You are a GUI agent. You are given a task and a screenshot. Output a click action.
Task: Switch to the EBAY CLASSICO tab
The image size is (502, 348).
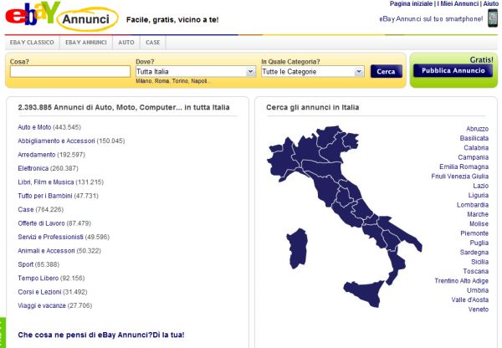[x=32, y=43]
